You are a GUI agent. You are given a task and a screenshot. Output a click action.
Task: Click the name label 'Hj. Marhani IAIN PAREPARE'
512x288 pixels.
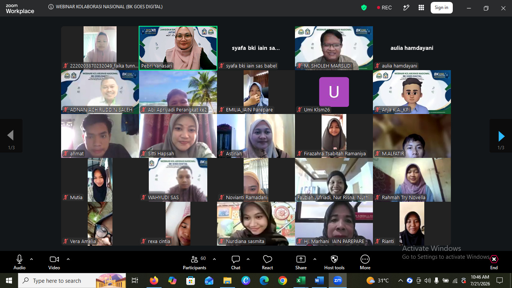point(334,241)
